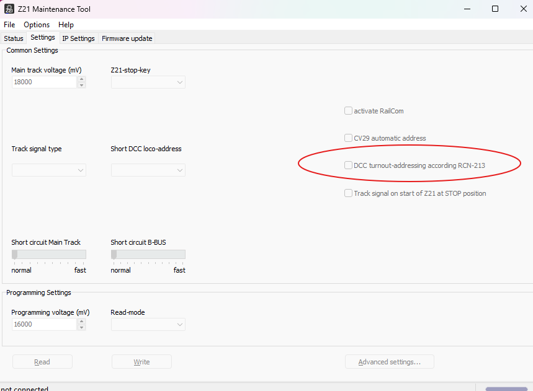Expand the Z21-stop-key dropdown

click(x=148, y=82)
